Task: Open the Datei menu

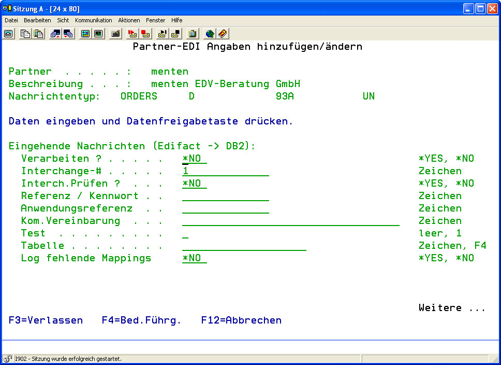Action: (11, 20)
